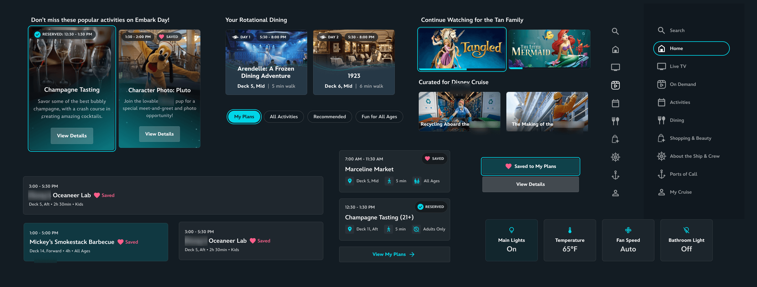The height and width of the screenshot is (287, 757).
Task: Click the Saved to My Plans button
Action: (x=531, y=166)
